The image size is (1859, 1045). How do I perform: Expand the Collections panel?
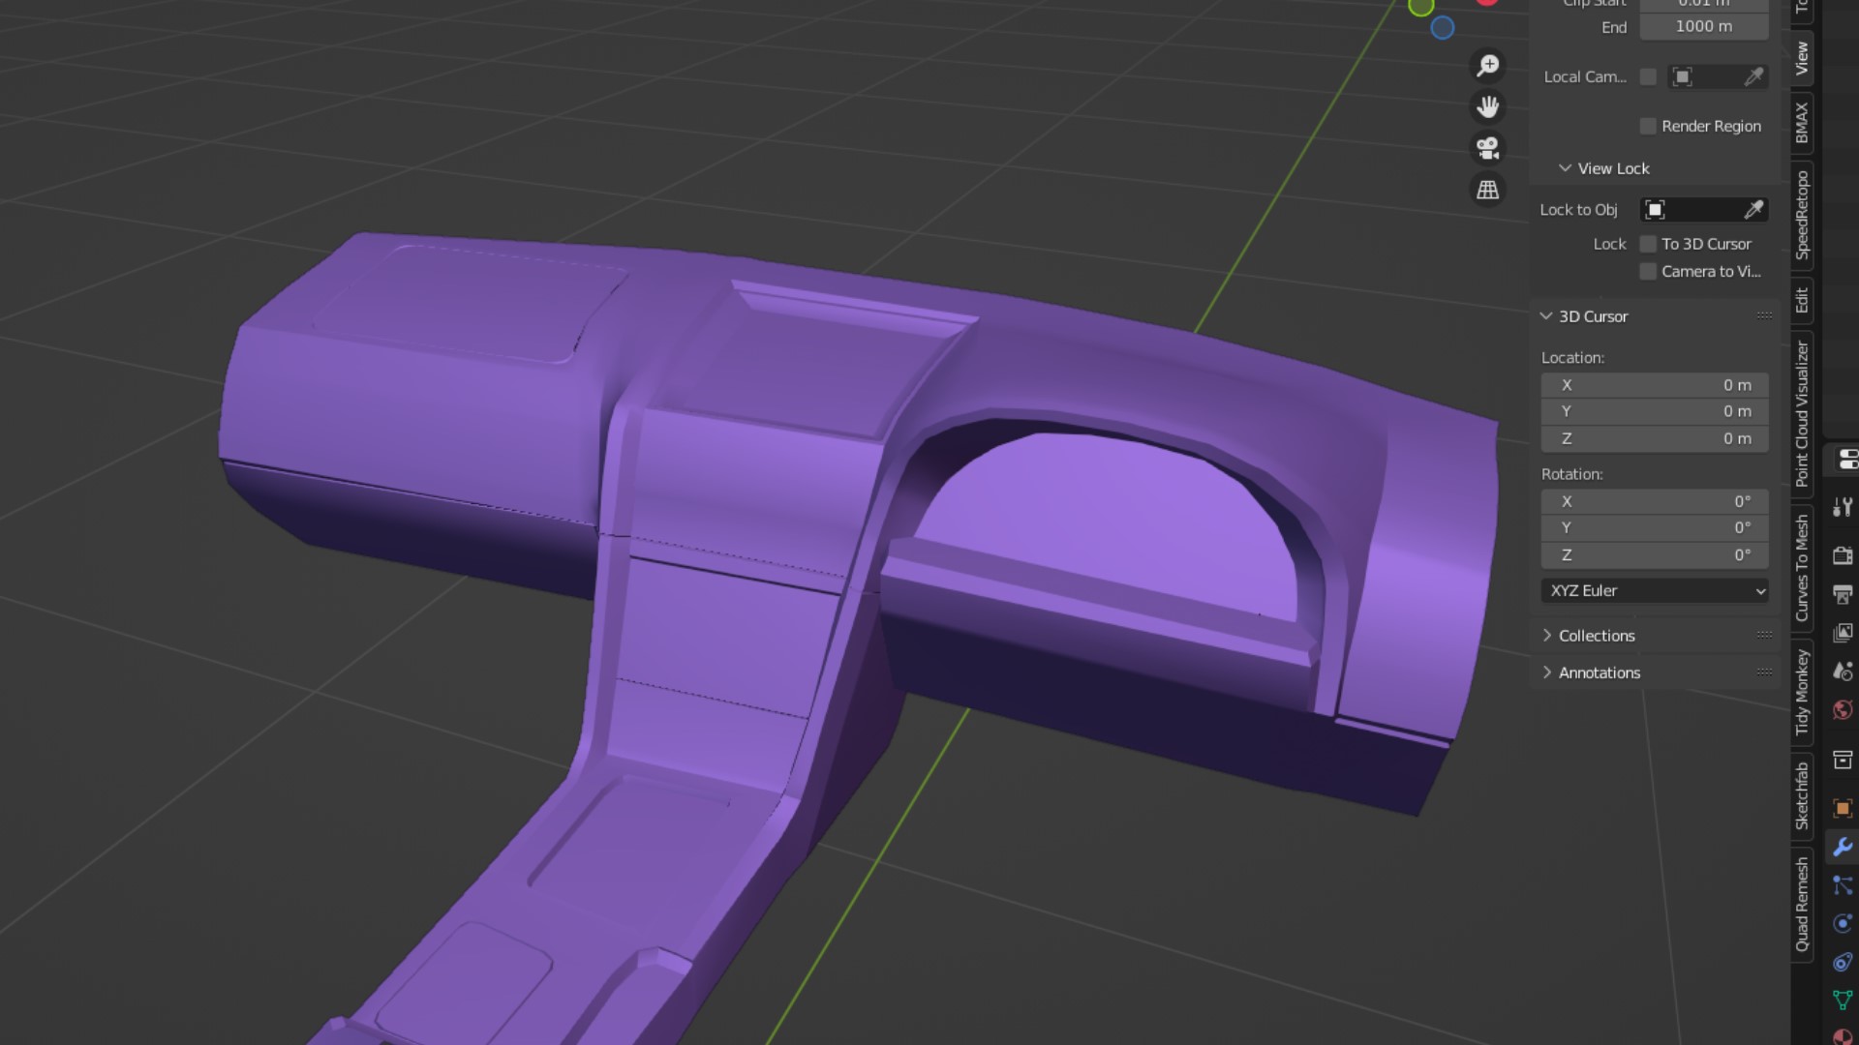(1597, 636)
